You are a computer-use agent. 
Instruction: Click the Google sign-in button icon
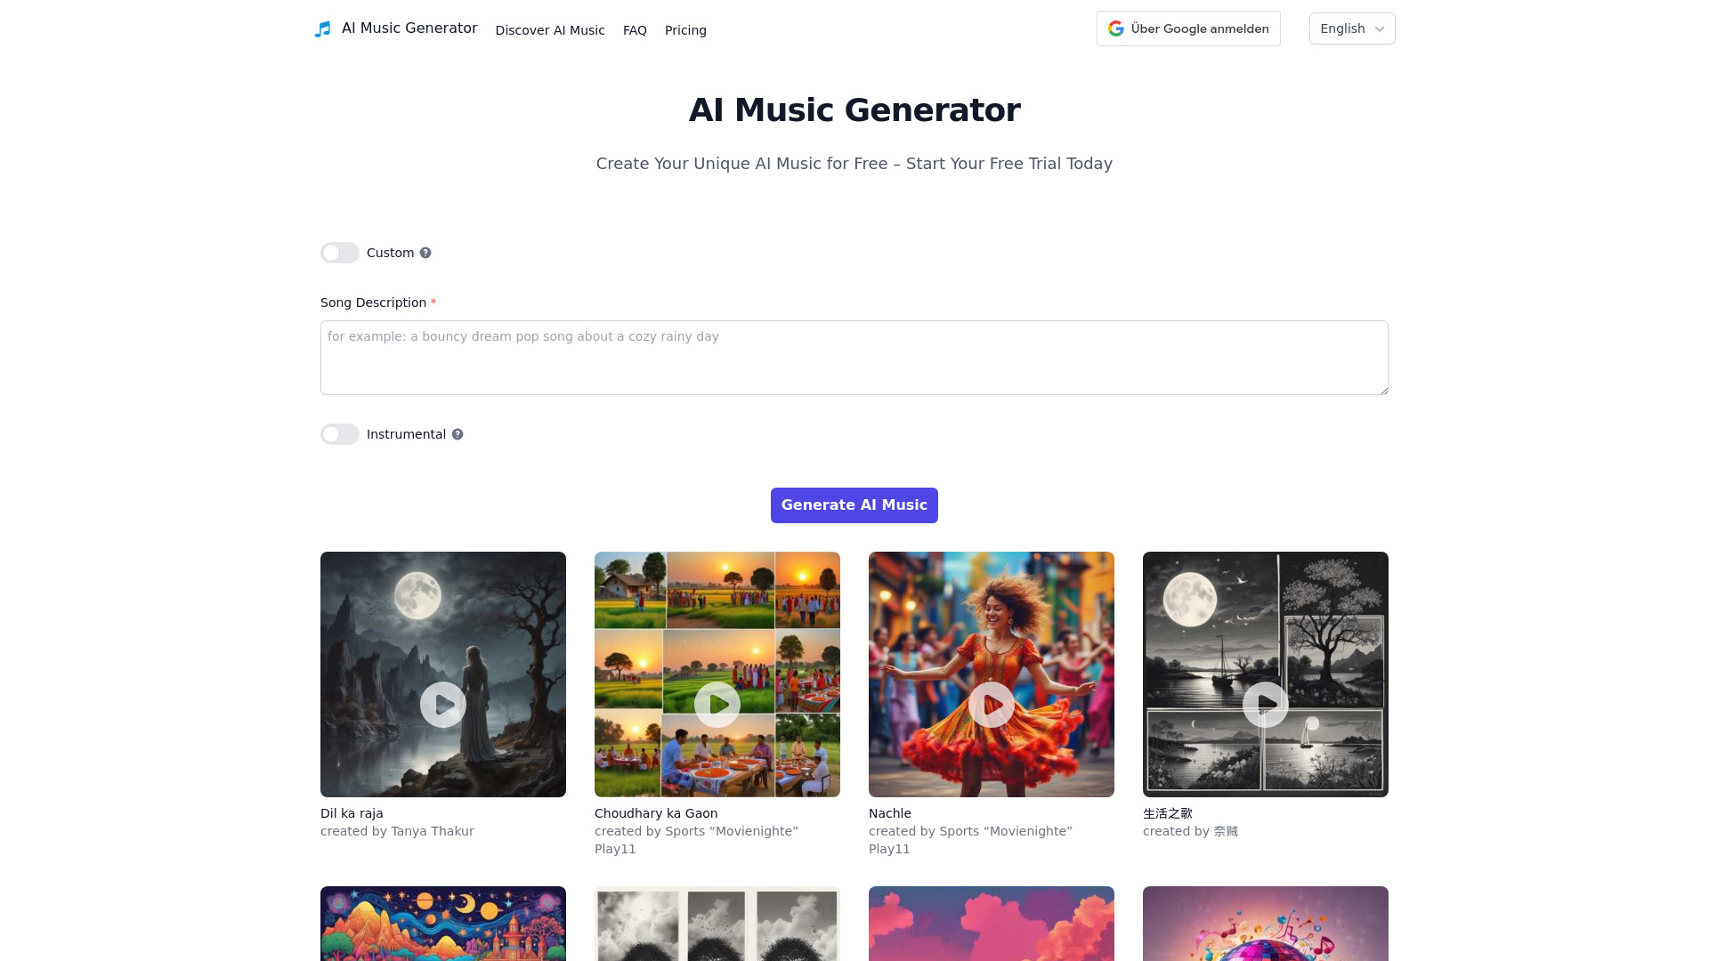point(1116,28)
